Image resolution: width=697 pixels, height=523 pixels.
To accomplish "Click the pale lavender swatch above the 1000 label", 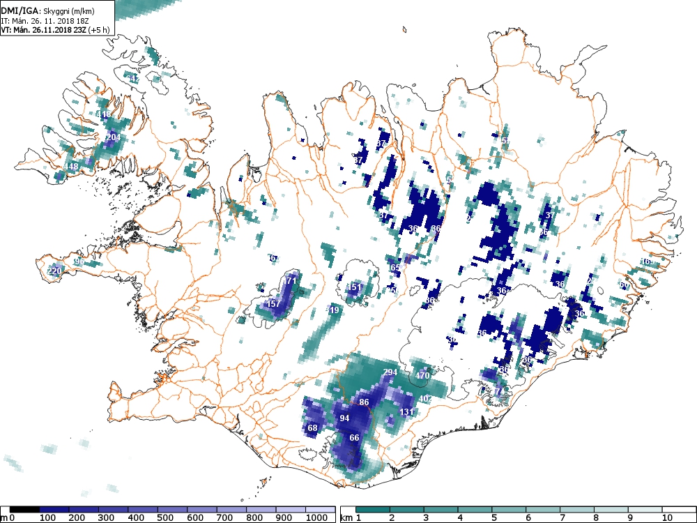I will click(320, 510).
